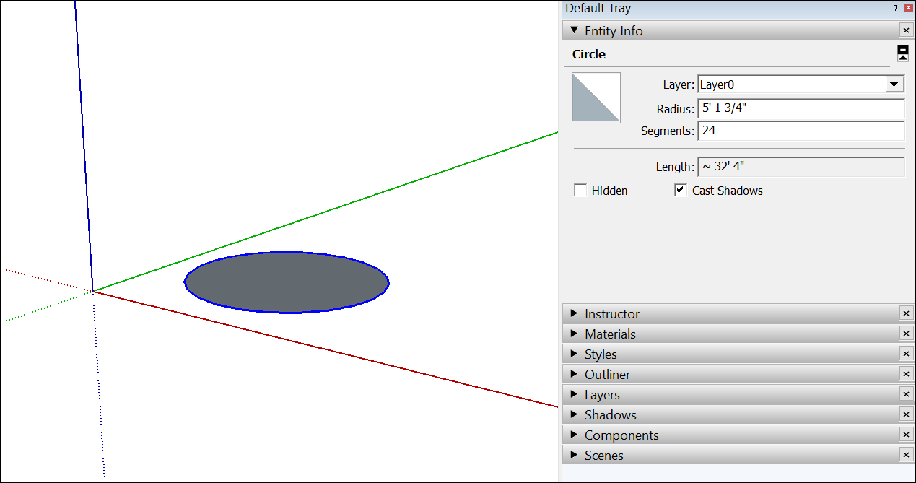916x483 pixels.
Task: Close the Scenes panel
Action: tap(906, 455)
